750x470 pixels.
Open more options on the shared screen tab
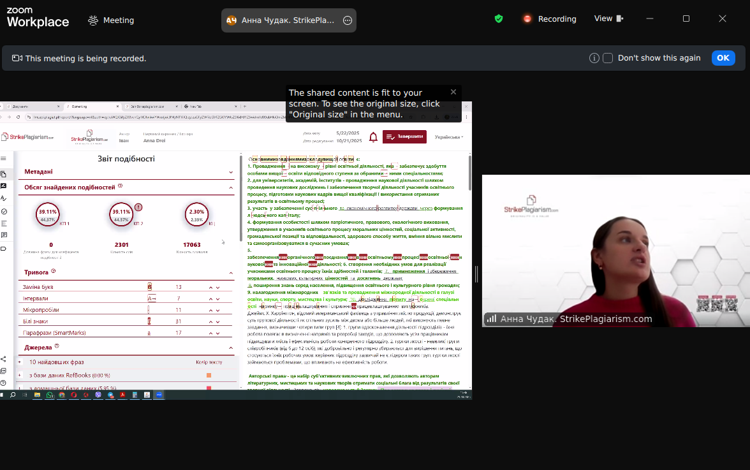348,20
